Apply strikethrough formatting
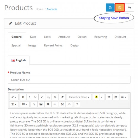This screenshot has width=138, height=138. coord(55,97)
